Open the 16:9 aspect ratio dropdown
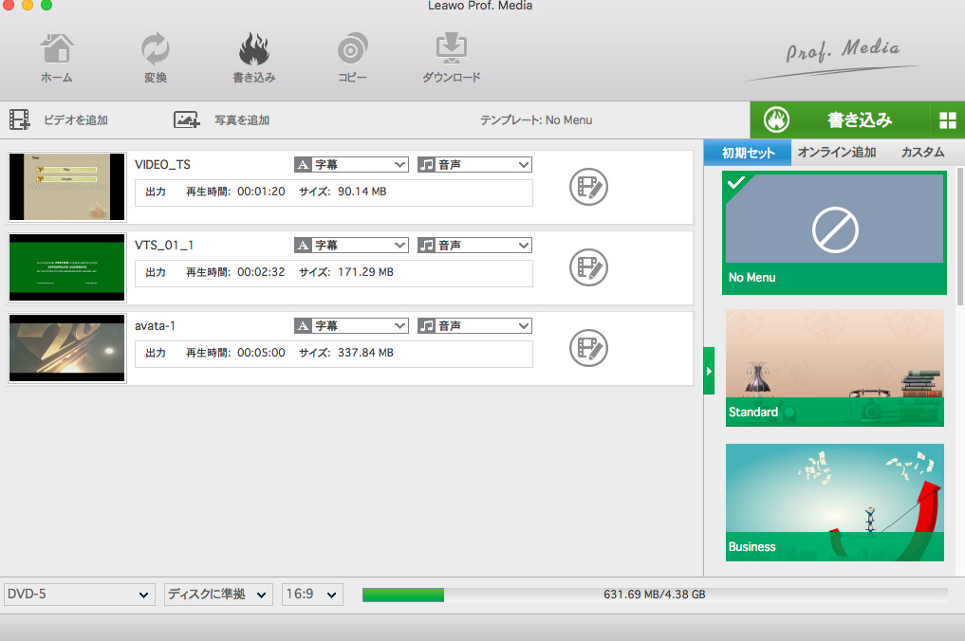The height and width of the screenshot is (641, 965). [312, 595]
